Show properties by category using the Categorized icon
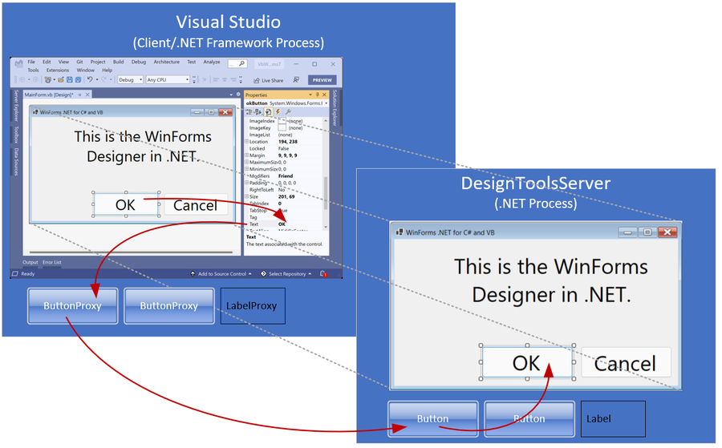This screenshot has height=448, width=722. pos(249,111)
